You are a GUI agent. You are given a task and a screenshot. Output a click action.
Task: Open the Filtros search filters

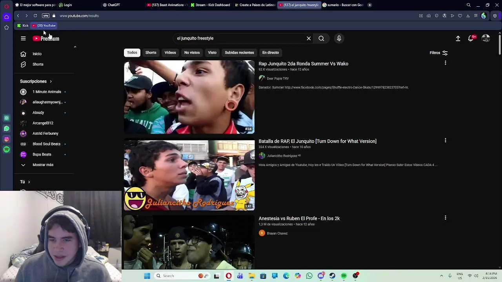pos(439,53)
